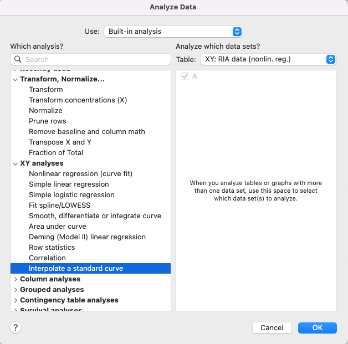The width and height of the screenshot is (348, 344).
Task: Collapse the XY analyses section
Action: pos(16,163)
